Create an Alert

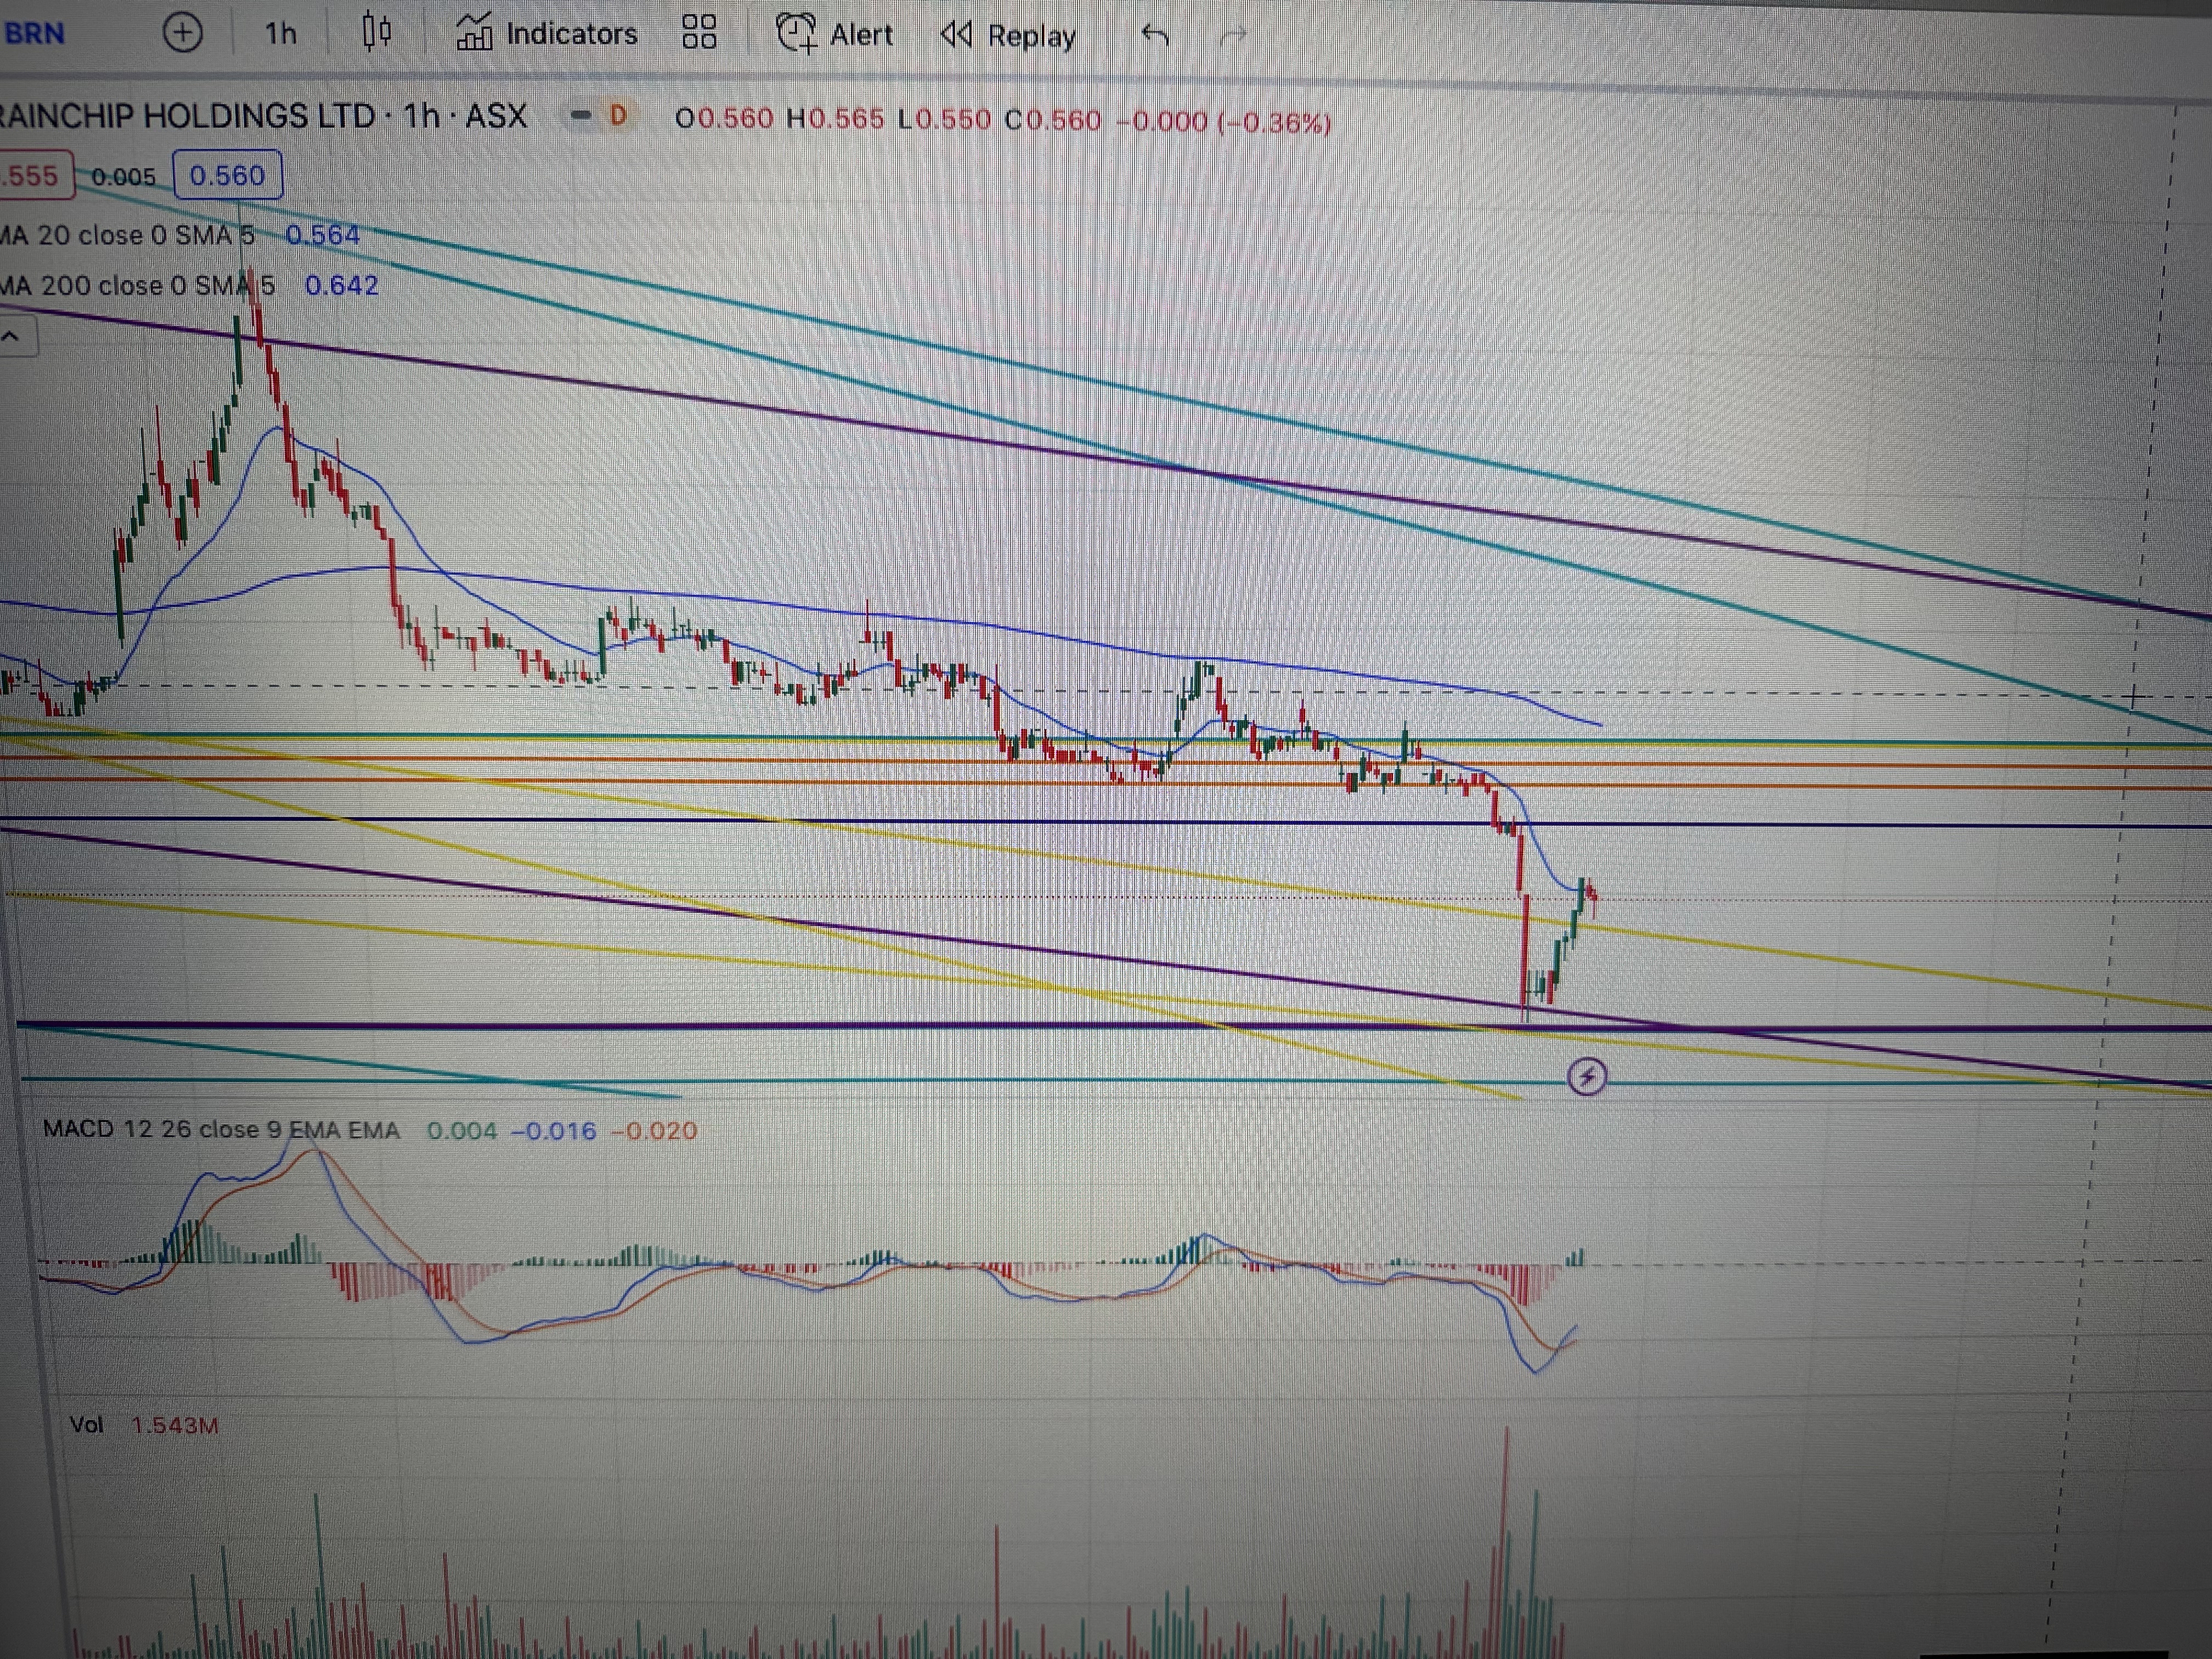pos(834,35)
